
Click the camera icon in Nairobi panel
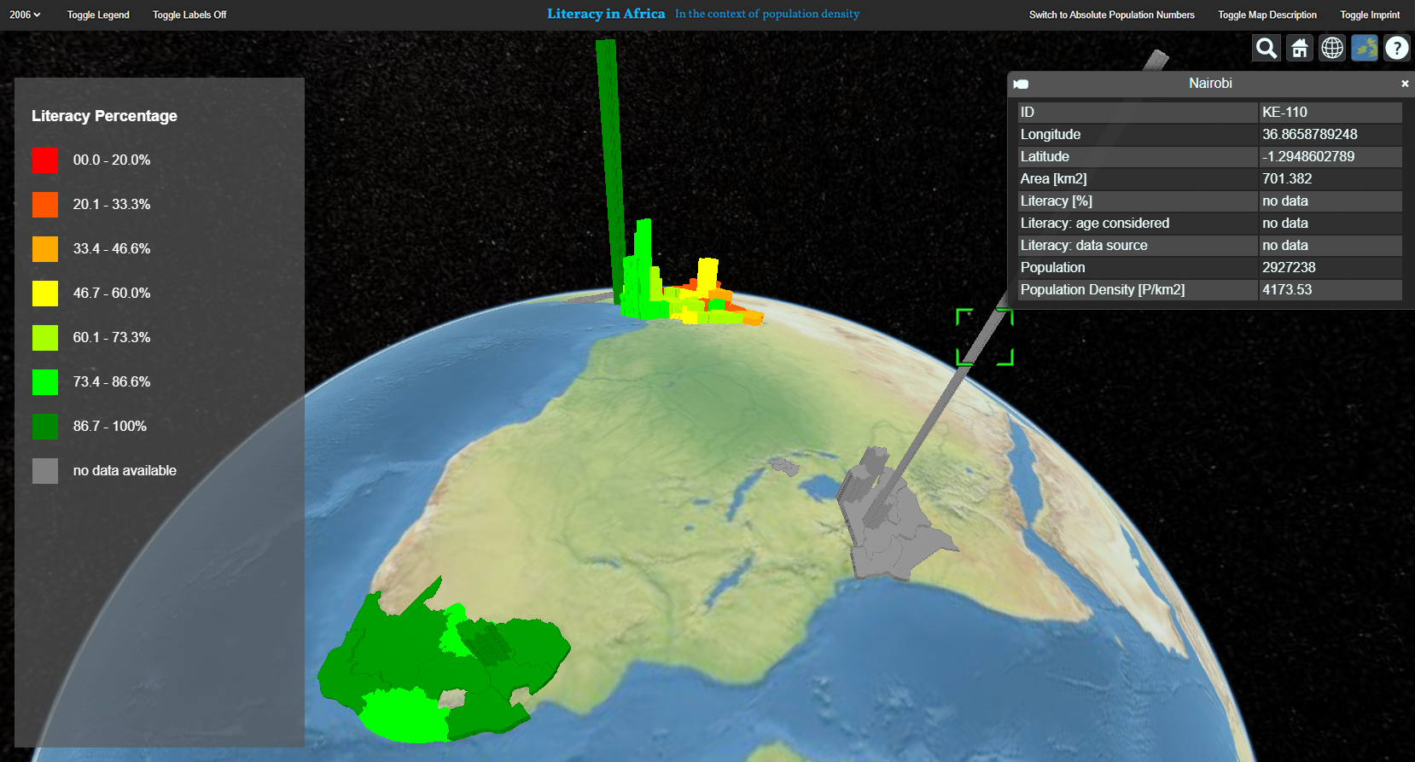1021,84
